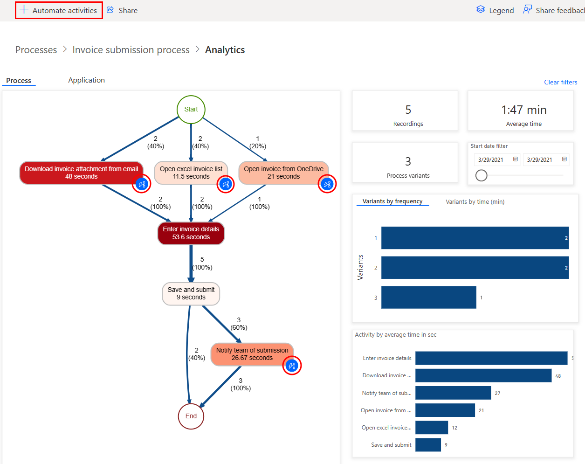This screenshot has width=585, height=464.
Task: Open the Share options
Action: pos(122,10)
